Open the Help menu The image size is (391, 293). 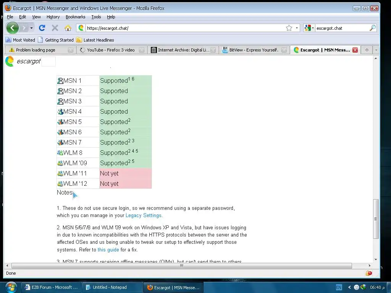111,17
